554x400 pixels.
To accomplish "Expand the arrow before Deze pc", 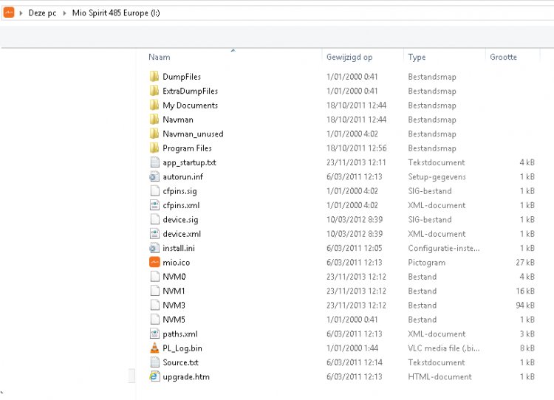I will pos(21,13).
